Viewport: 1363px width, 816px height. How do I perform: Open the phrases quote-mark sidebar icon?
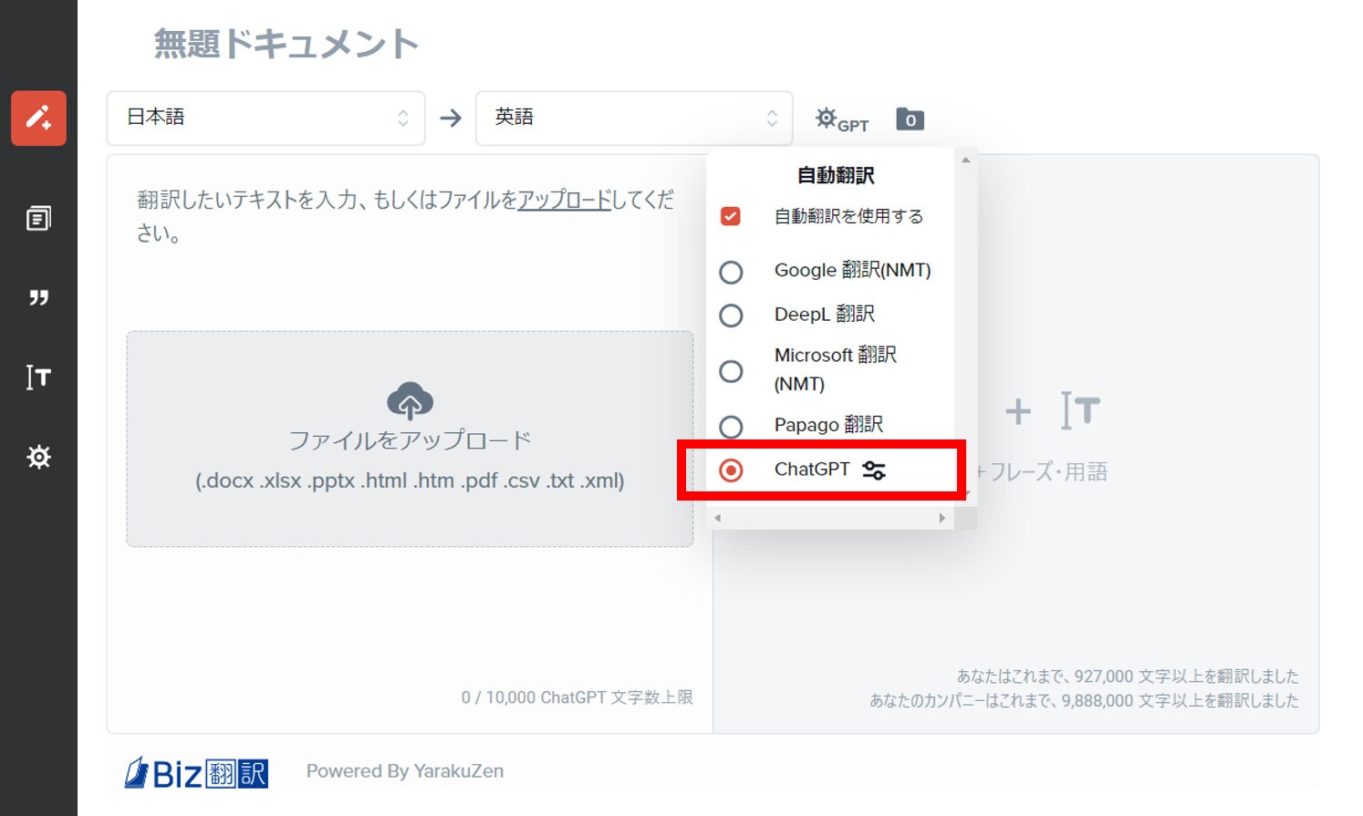[38, 298]
